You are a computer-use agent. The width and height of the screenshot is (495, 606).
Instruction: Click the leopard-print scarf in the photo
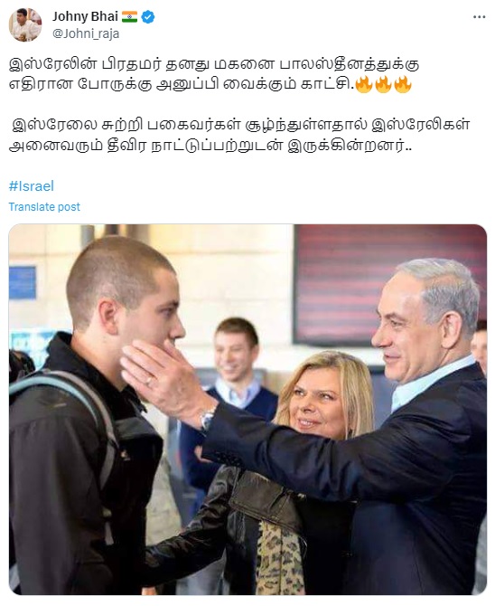tap(280, 556)
